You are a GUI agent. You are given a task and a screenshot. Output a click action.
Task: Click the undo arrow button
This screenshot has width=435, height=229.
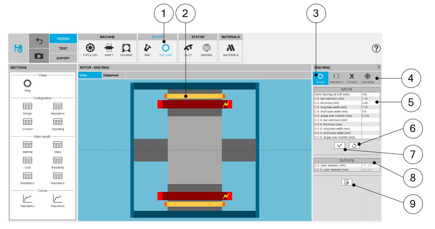click(x=39, y=41)
